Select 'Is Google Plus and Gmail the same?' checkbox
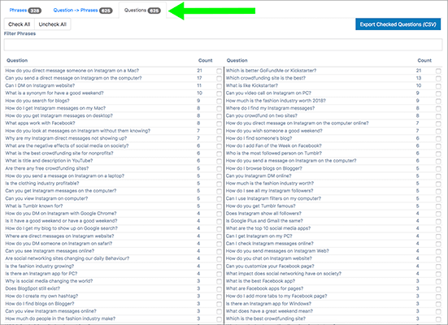The width and height of the screenshot is (448, 325). click(x=438, y=221)
